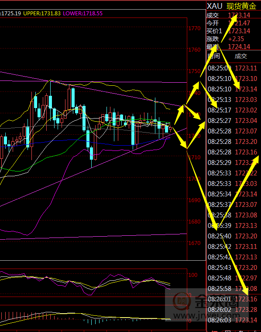Click the 1750 price axis label
Viewport: 261px width, 332px height.
click(194, 71)
